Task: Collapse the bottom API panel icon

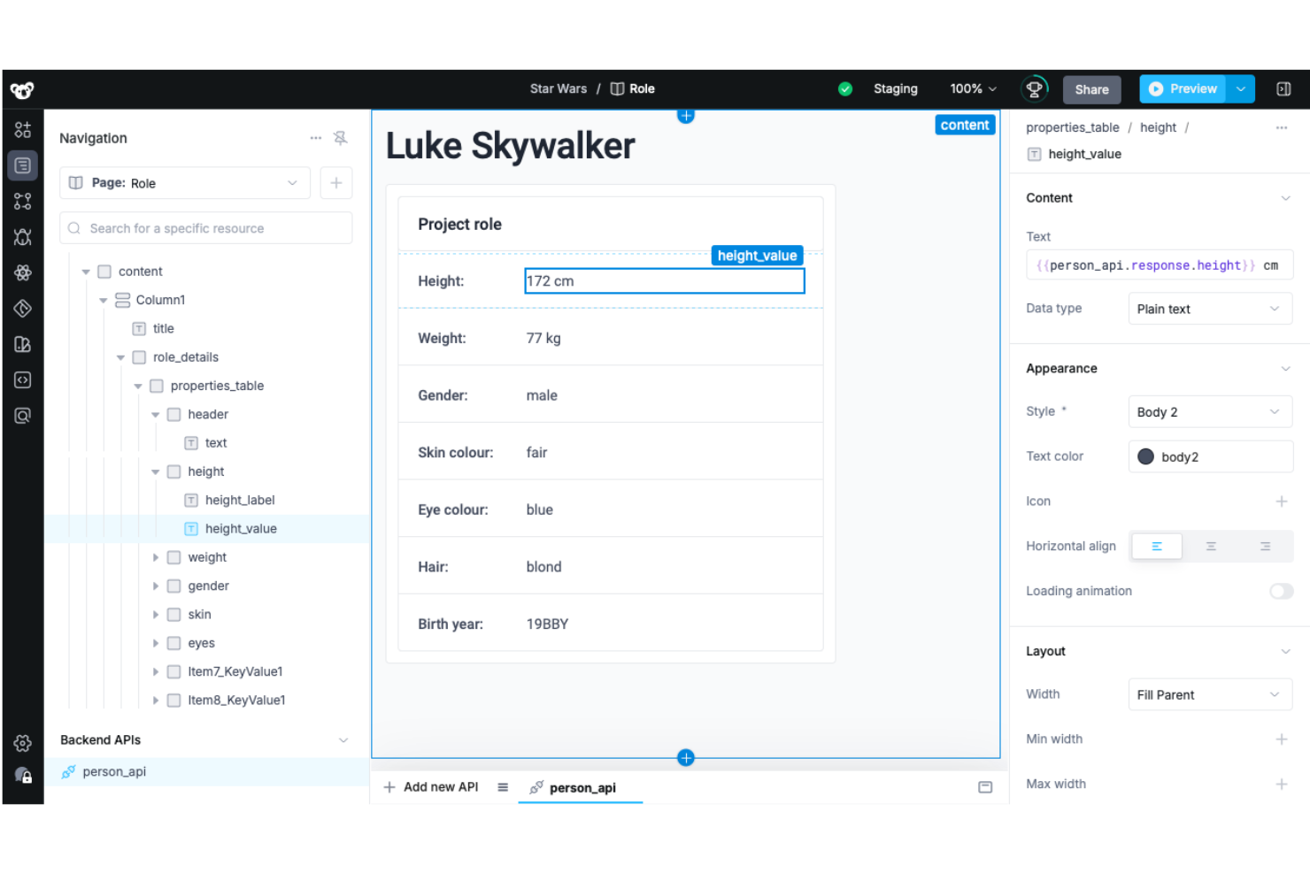Action: (x=985, y=787)
